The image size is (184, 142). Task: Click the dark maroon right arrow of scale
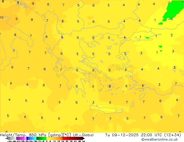[x=84, y=138]
